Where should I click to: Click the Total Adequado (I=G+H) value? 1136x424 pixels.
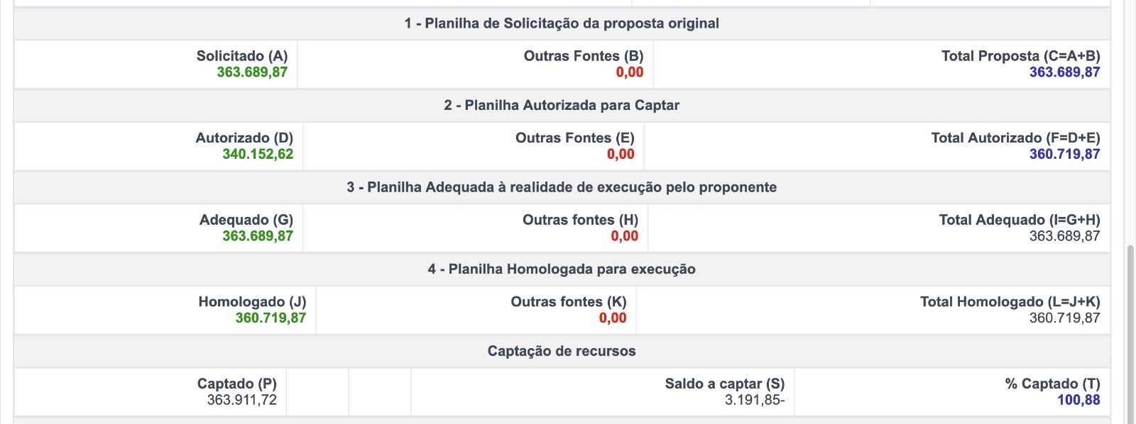click(1064, 236)
